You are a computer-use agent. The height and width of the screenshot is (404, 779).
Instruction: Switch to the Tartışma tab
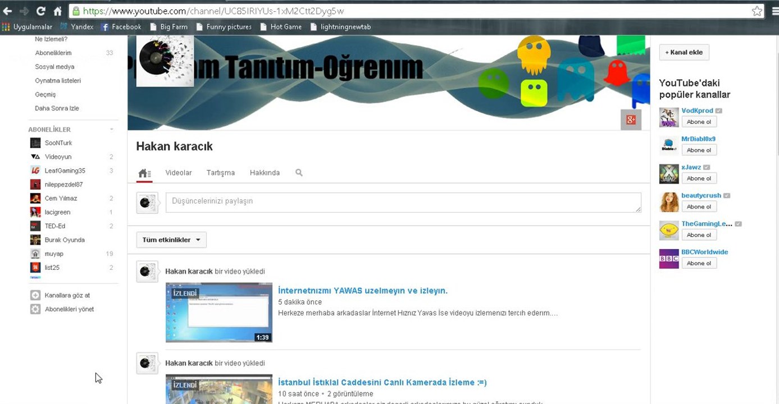221,173
